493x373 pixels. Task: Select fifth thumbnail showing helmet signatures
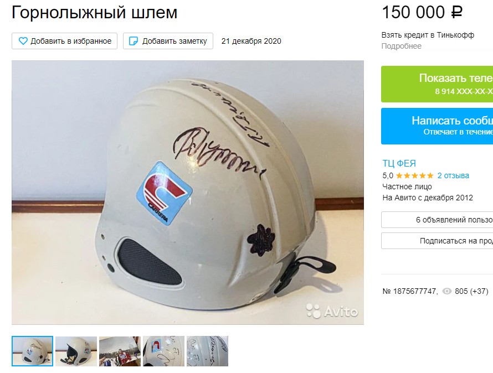[x=207, y=351]
